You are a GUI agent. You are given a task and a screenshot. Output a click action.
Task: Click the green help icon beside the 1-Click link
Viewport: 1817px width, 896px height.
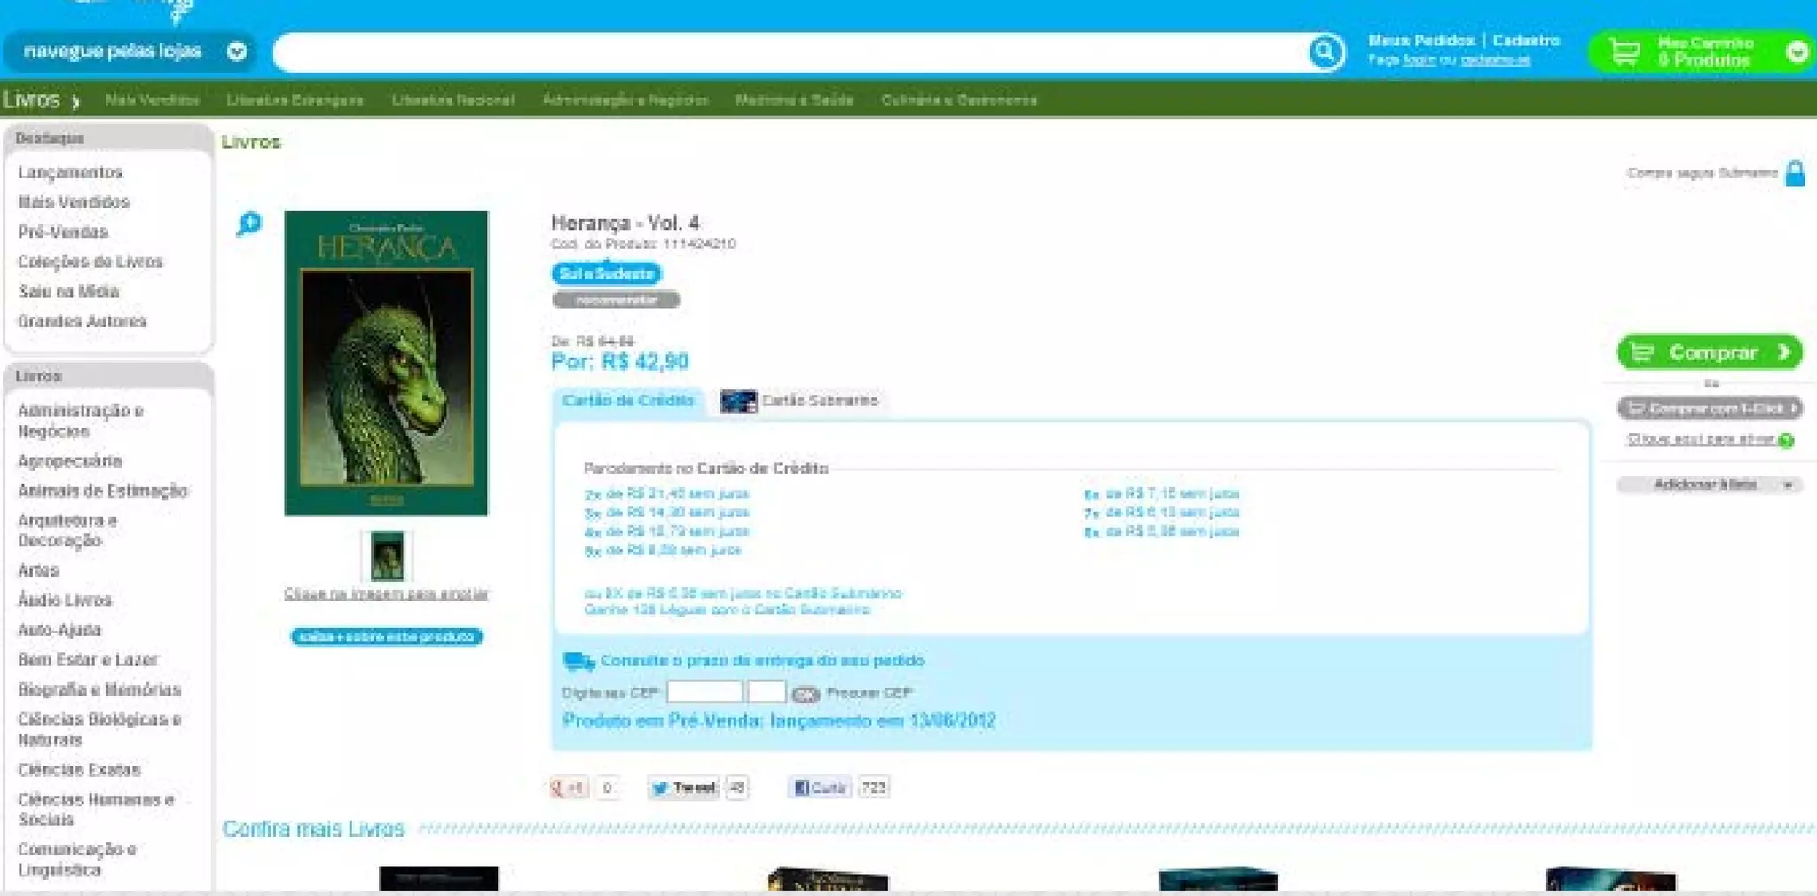pos(1786,440)
